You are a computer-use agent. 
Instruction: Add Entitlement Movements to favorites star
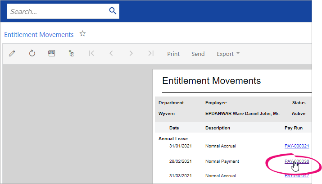point(82,33)
